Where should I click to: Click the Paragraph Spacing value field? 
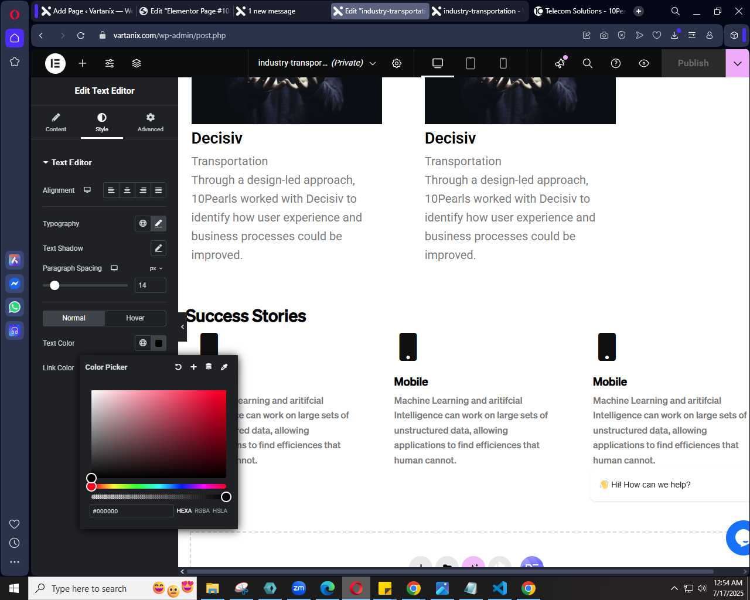[x=151, y=285]
